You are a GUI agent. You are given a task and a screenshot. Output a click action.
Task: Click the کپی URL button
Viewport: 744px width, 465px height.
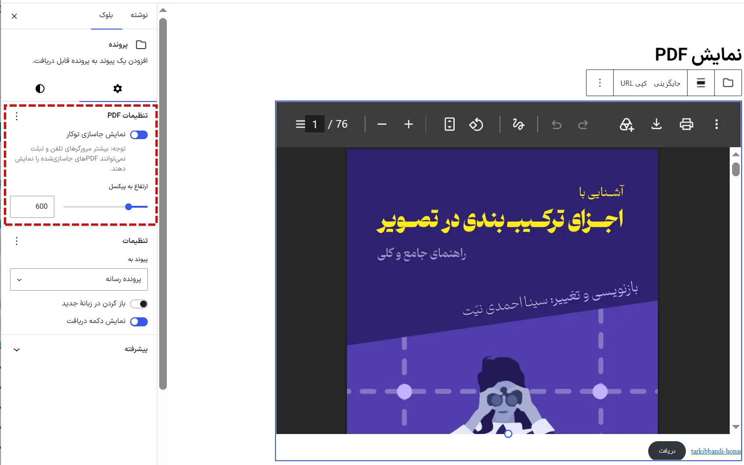[x=633, y=83]
